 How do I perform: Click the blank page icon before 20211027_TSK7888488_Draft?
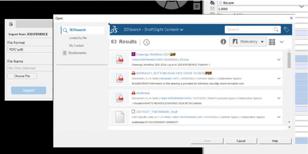pyautogui.click(x=133, y=112)
